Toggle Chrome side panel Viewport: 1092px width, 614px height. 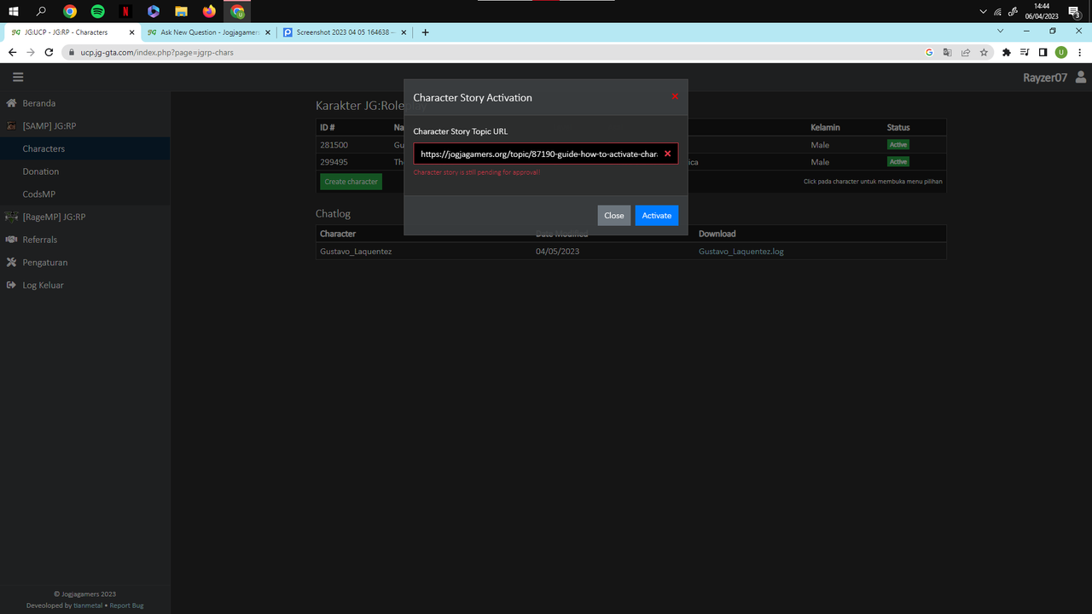click(1043, 52)
